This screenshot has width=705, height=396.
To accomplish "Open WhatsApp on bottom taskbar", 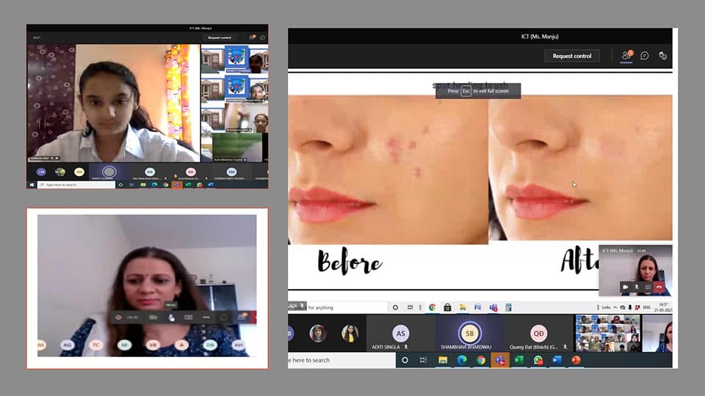I will tap(538, 360).
